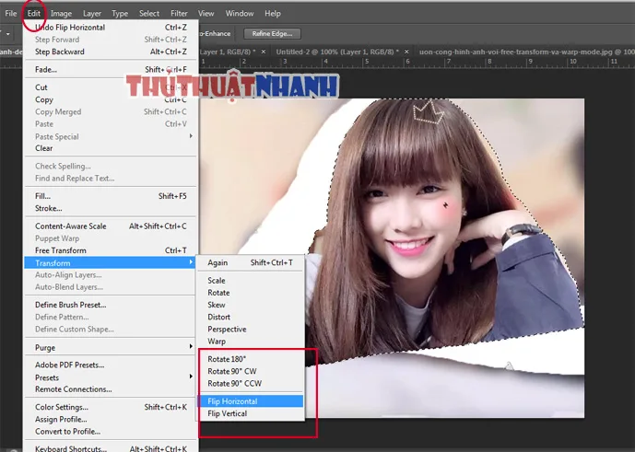Open the Purge menu entry
The height and width of the screenshot is (452, 635).
click(x=111, y=347)
